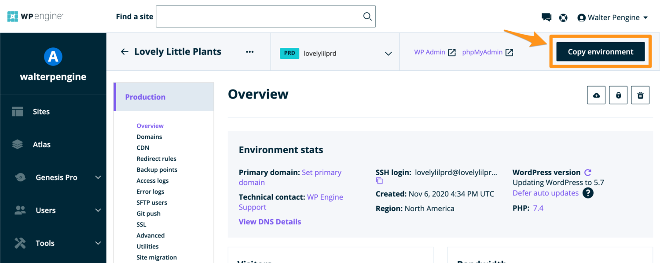660x263 pixels.
Task: Copy SSH login using the clipboard icon
Action: coord(379,180)
